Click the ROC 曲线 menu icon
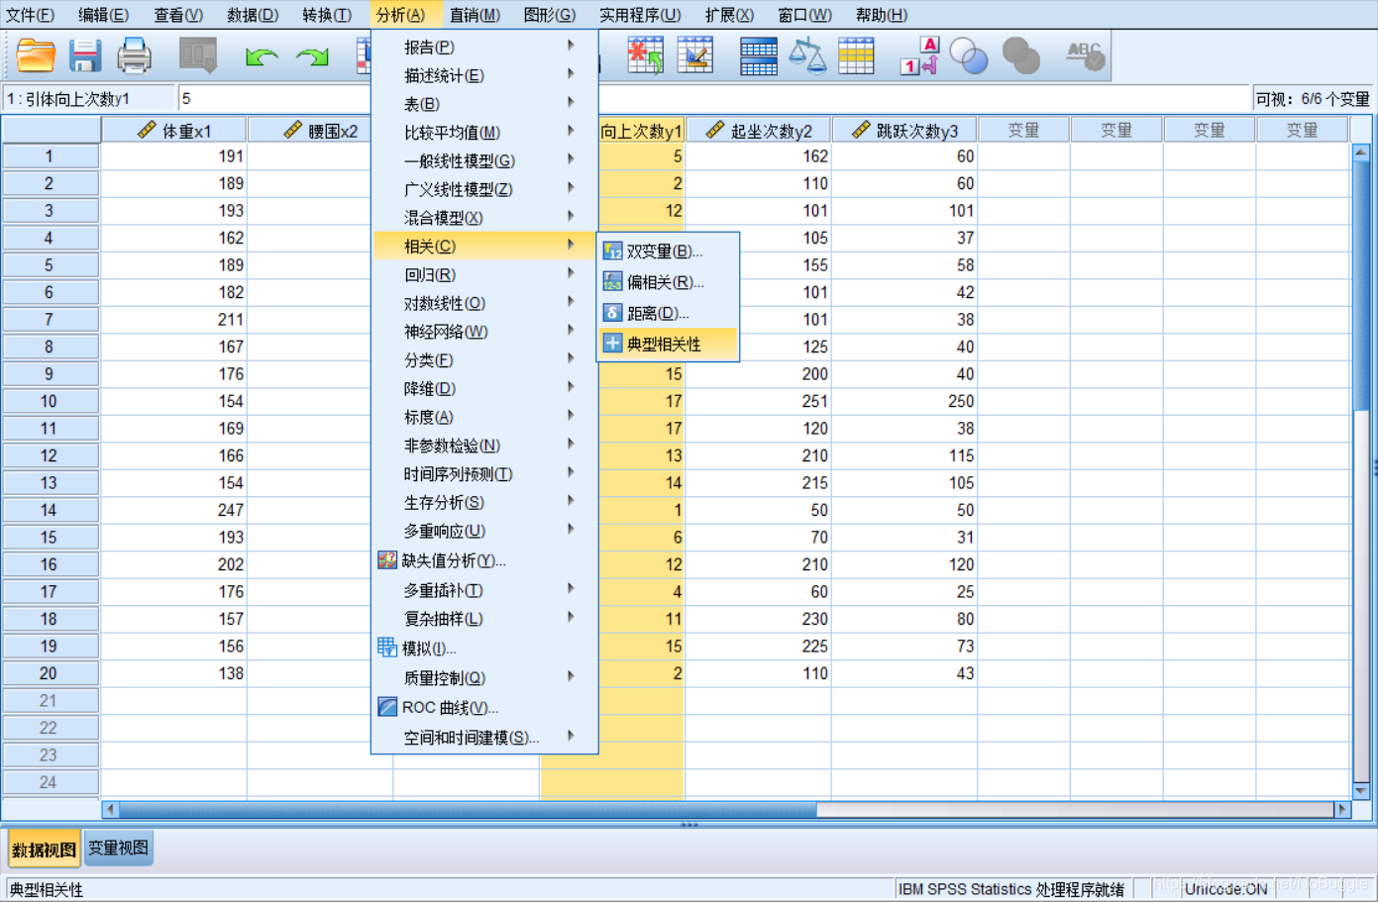 click(387, 707)
